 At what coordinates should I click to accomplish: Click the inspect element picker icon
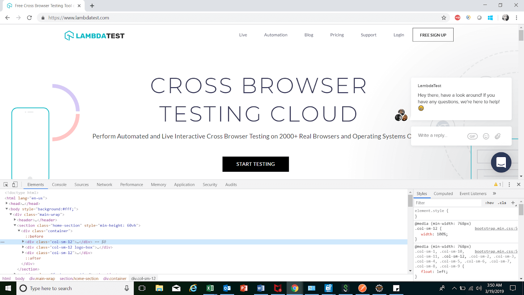pos(6,185)
